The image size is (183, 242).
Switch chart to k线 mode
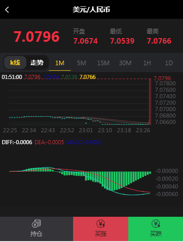pos(15,62)
